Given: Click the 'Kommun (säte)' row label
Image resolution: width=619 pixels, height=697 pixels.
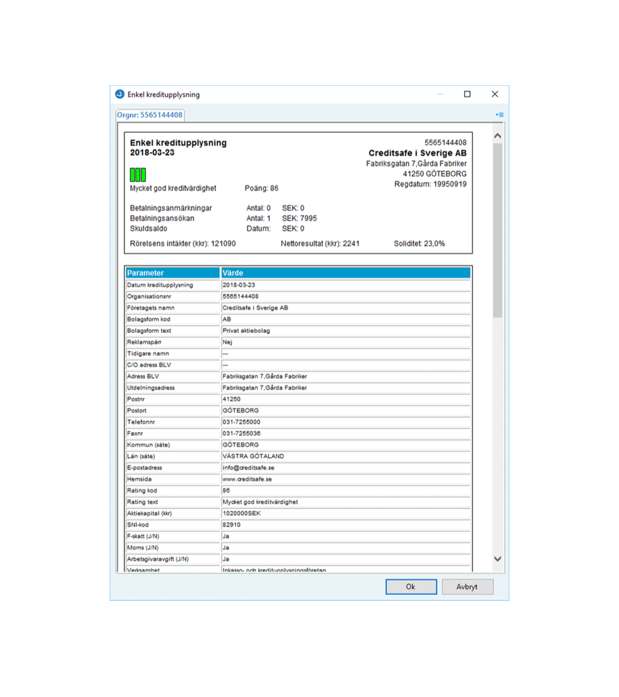Looking at the screenshot, I should tap(173, 445).
